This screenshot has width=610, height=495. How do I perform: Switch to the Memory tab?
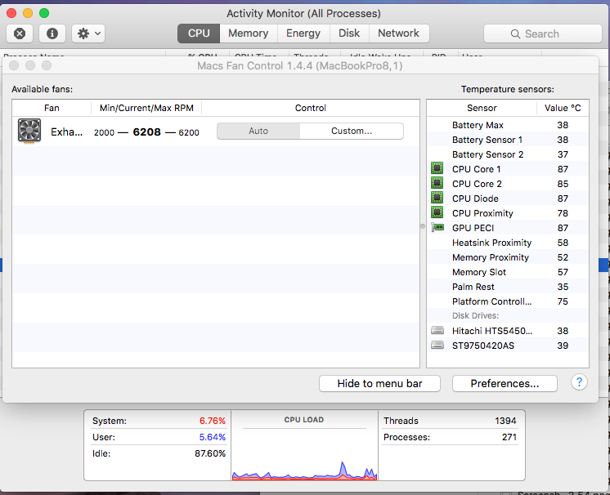249,33
